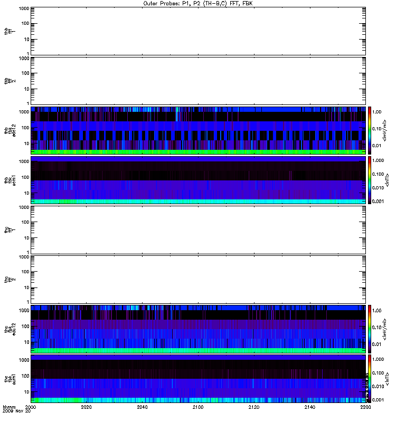Click the y-axis label of thc fff 1 panel
396x422 pixels.
click(10, 230)
